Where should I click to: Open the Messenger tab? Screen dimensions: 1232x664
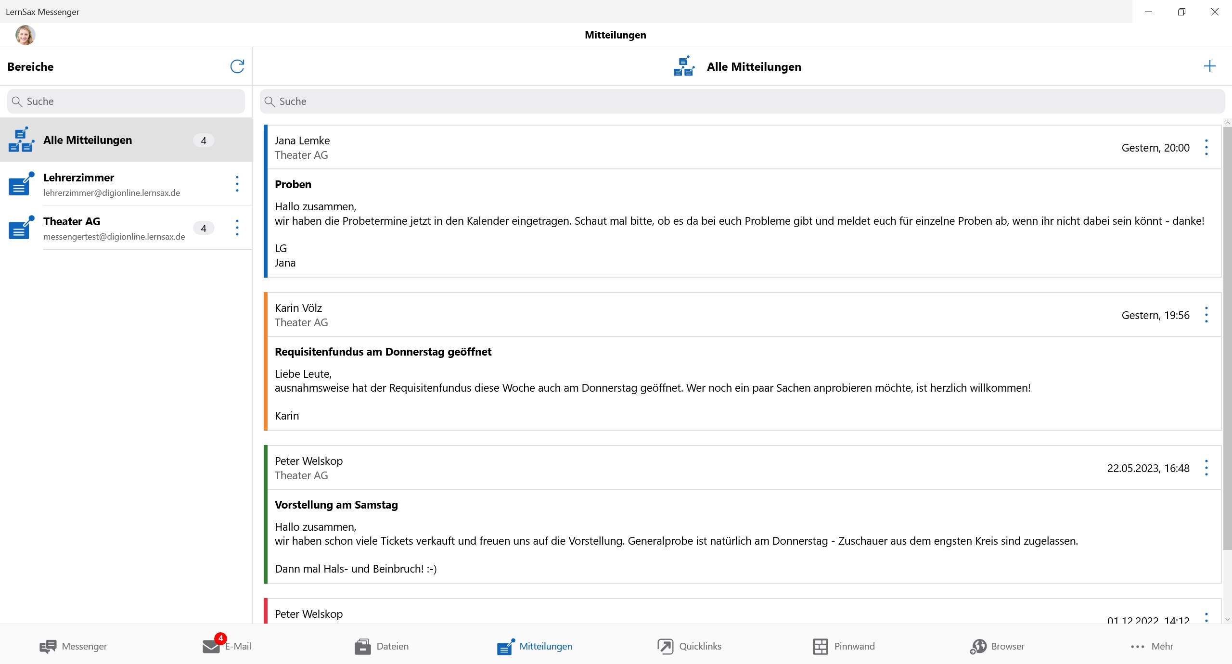pyautogui.click(x=74, y=646)
